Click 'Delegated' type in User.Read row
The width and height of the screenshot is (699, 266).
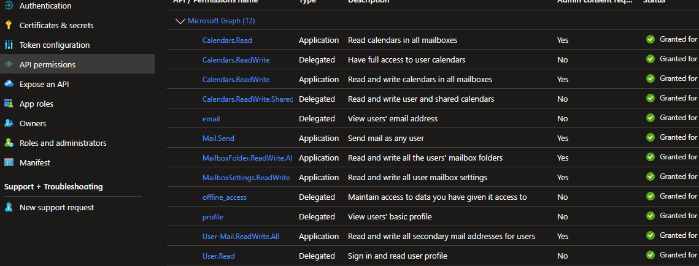click(x=317, y=256)
